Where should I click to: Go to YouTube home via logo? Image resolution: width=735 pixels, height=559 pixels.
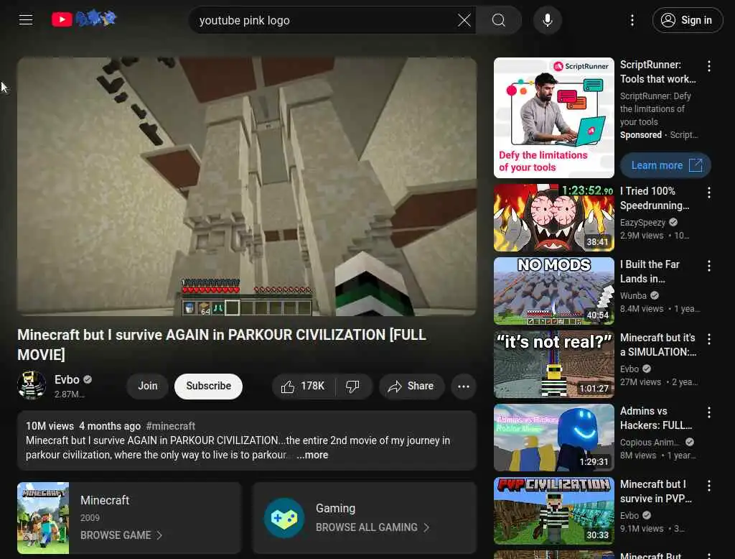point(84,19)
